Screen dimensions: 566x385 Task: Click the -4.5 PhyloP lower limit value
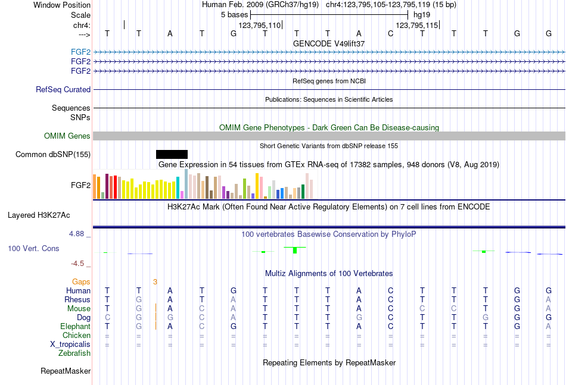point(77,264)
